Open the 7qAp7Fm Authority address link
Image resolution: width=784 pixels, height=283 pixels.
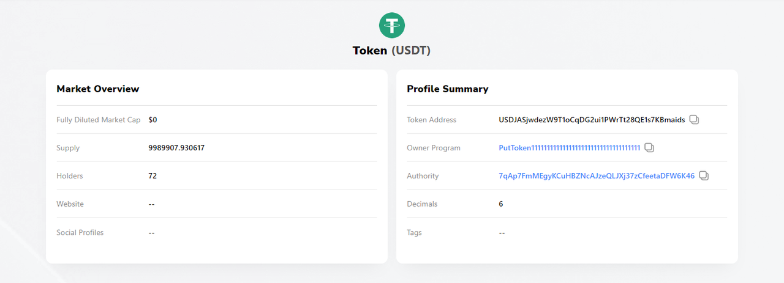click(x=597, y=176)
